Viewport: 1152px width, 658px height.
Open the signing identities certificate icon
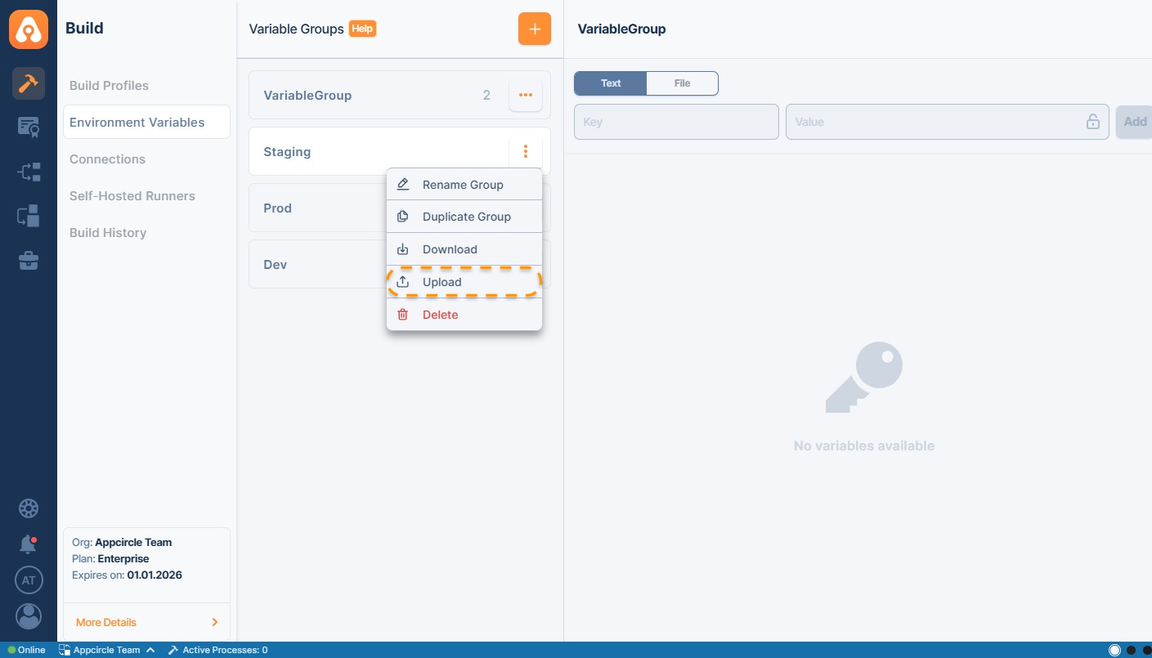(29, 128)
